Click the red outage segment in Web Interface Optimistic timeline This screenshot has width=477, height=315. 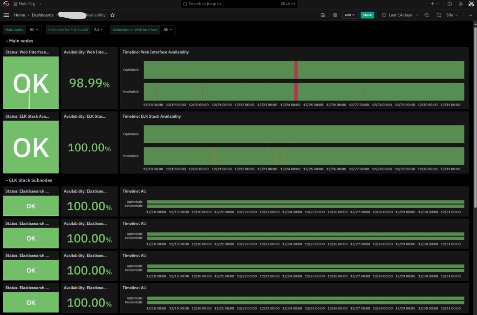tap(296, 70)
